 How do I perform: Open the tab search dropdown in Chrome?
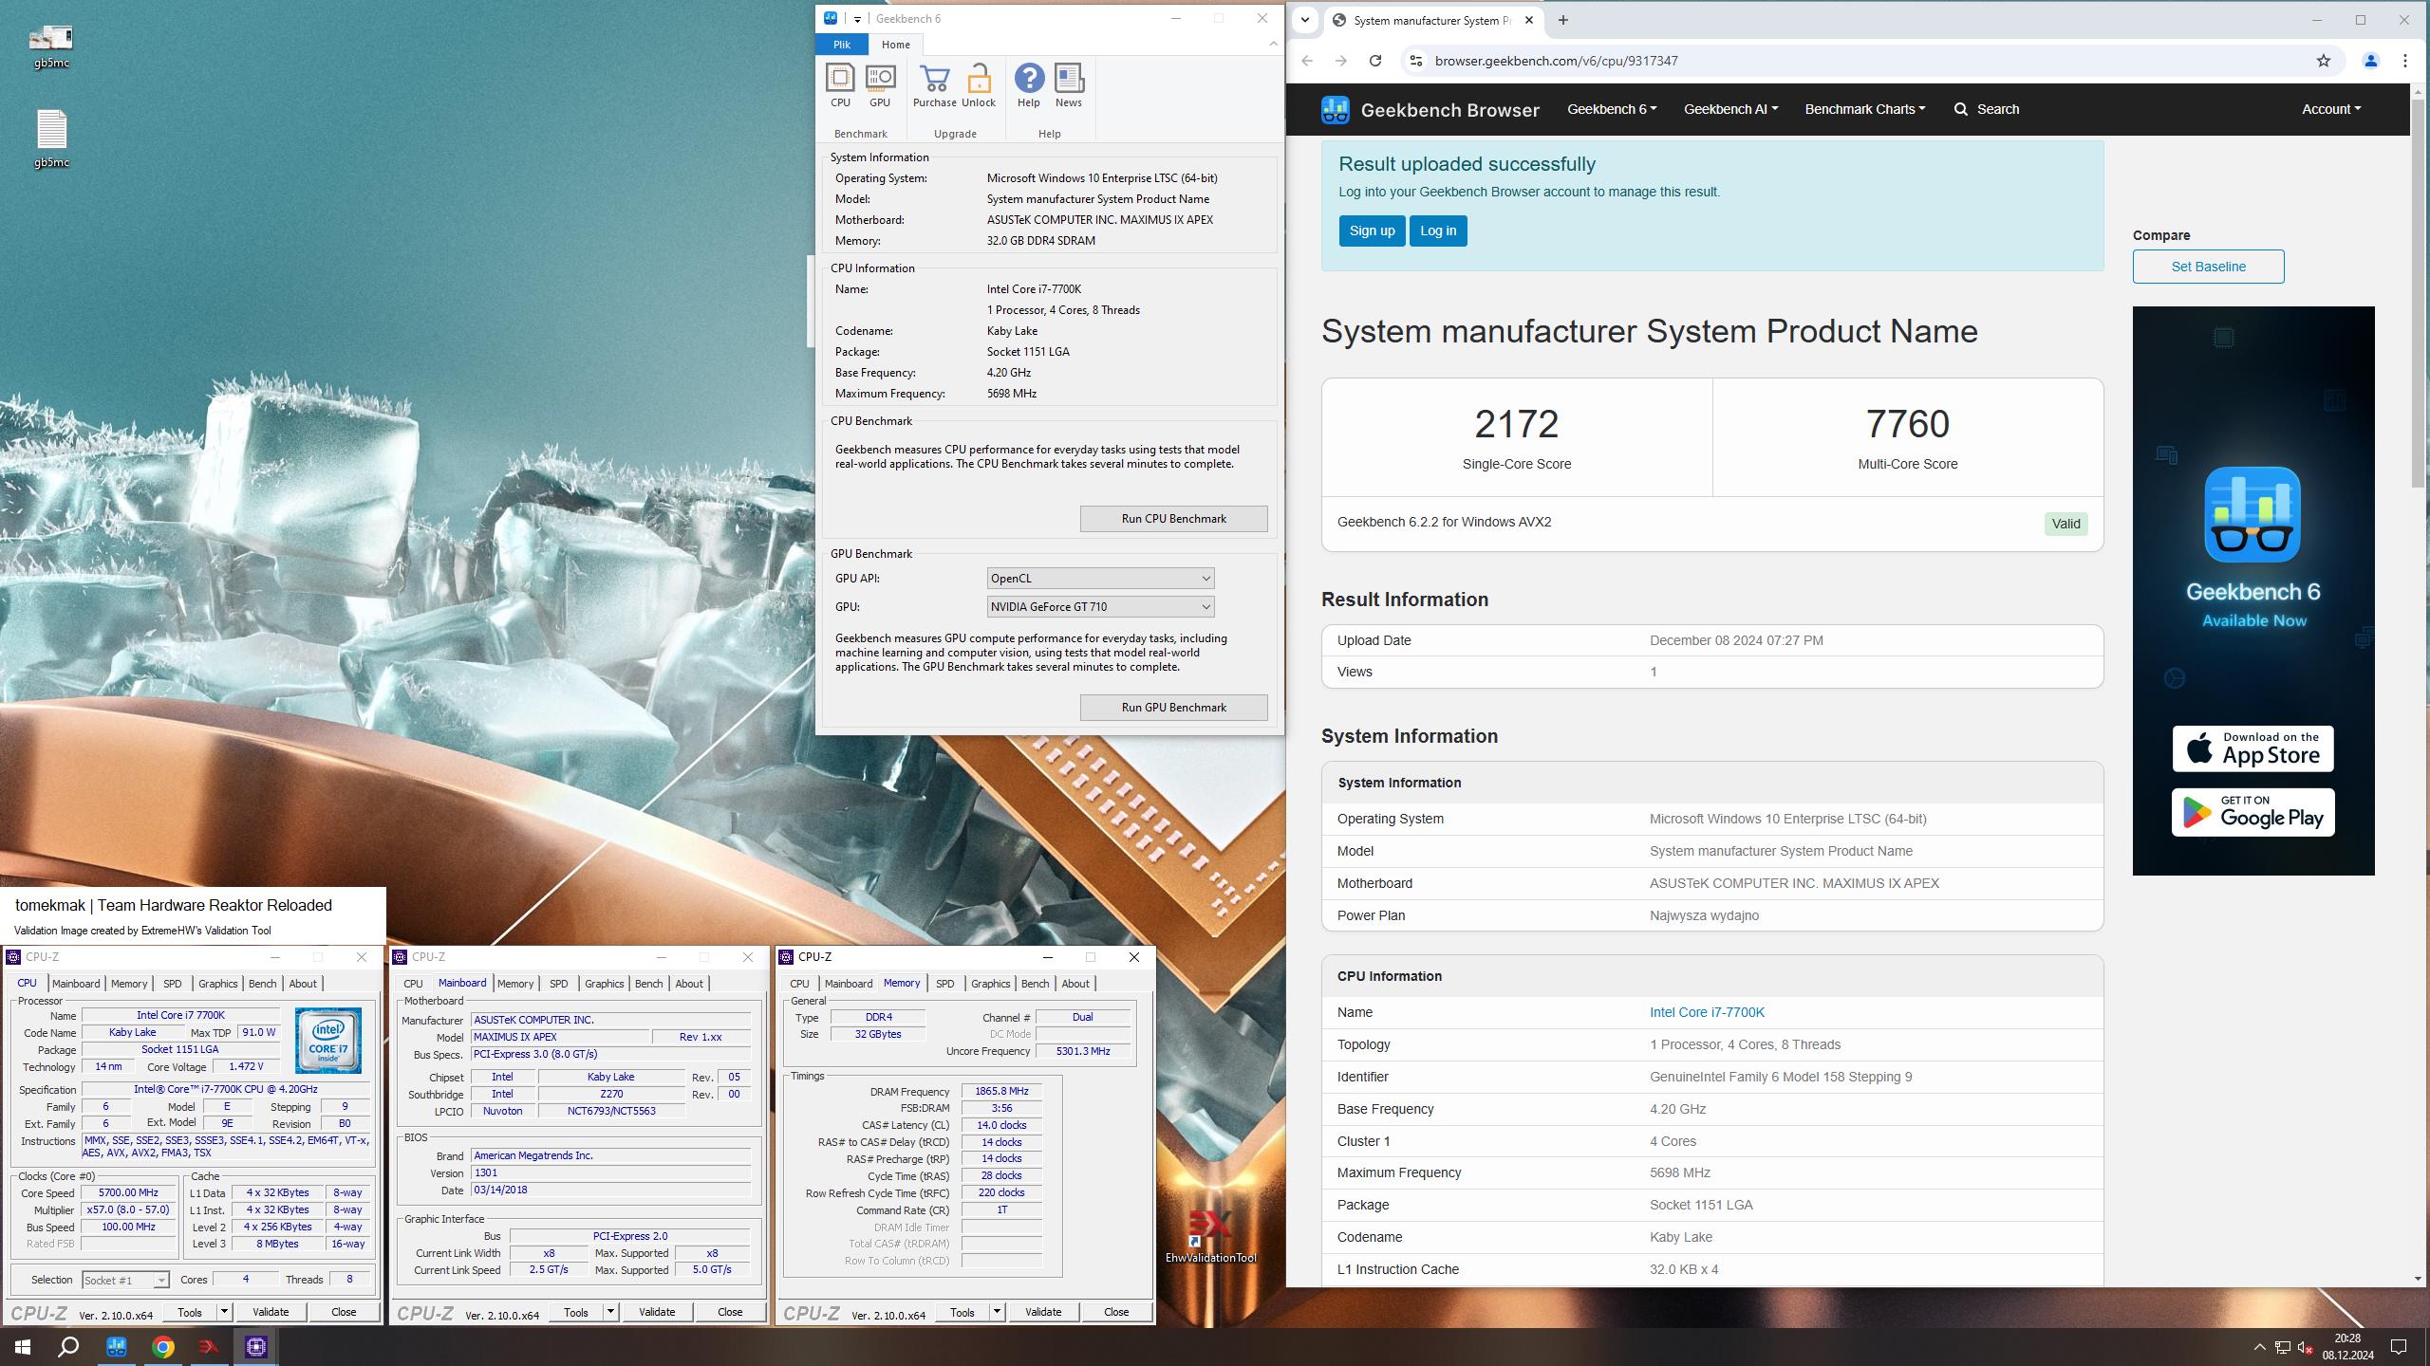tap(1305, 20)
